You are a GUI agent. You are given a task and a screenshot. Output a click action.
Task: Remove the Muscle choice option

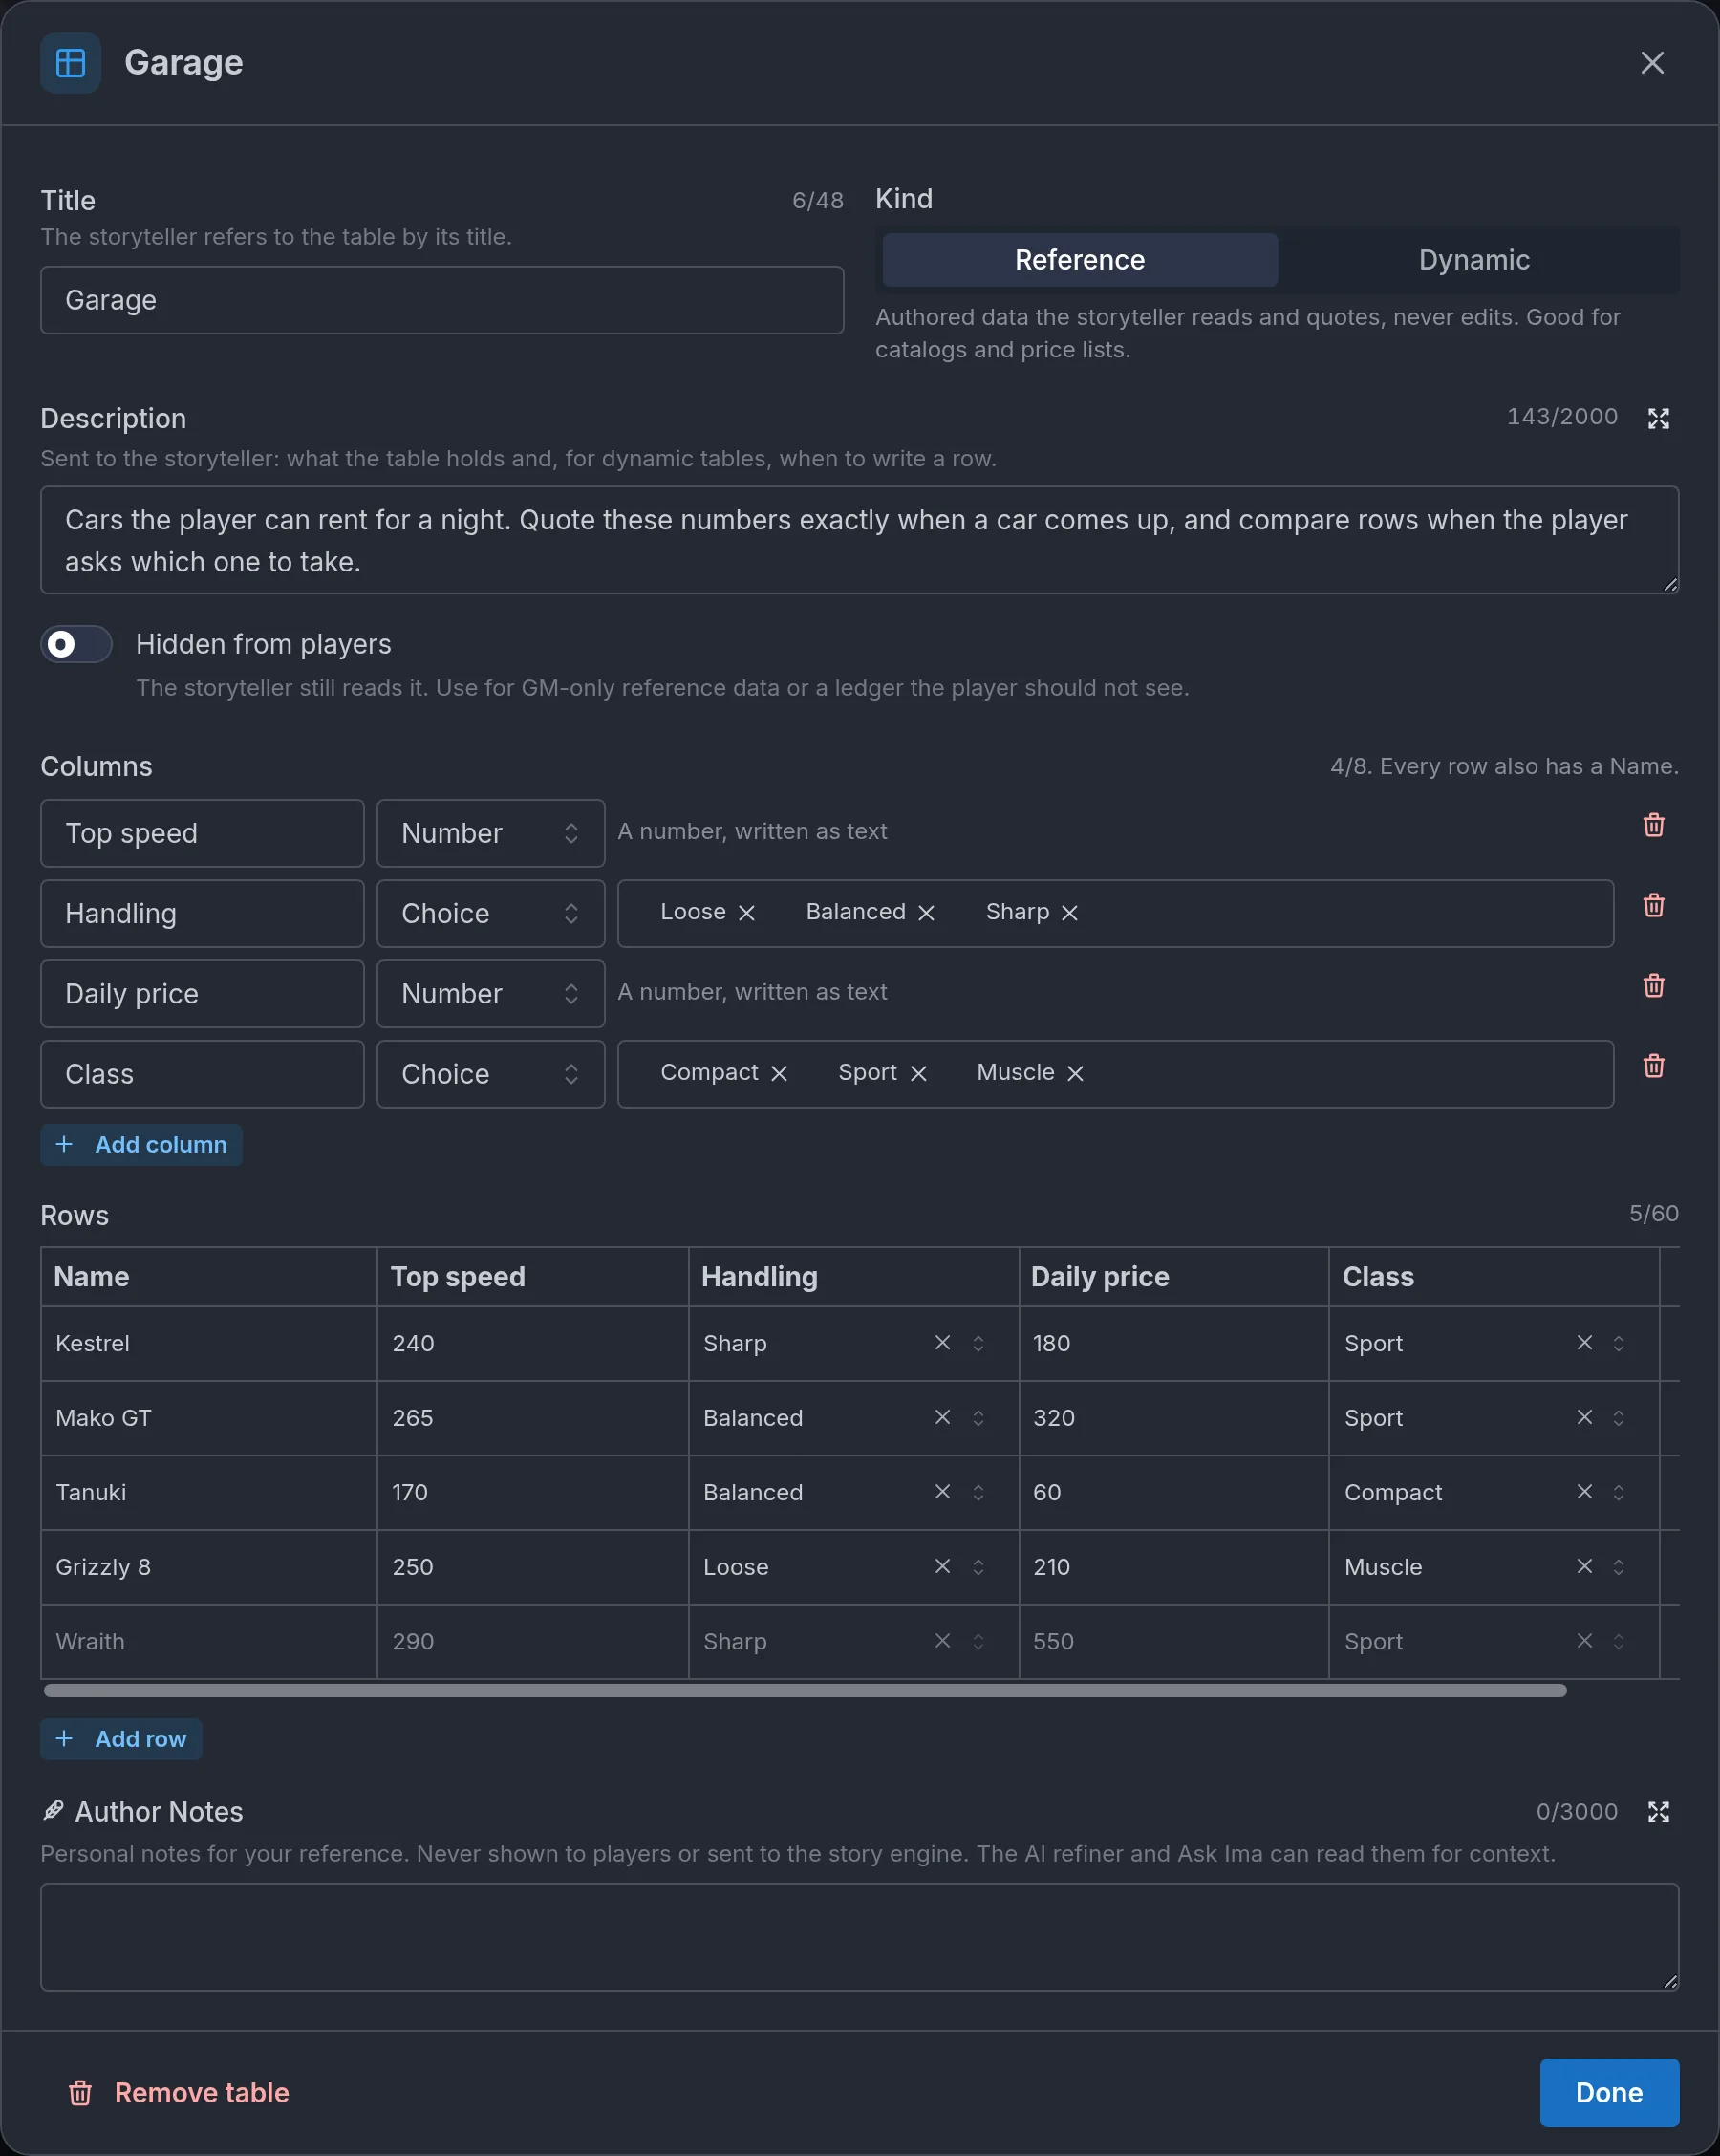[1075, 1073]
